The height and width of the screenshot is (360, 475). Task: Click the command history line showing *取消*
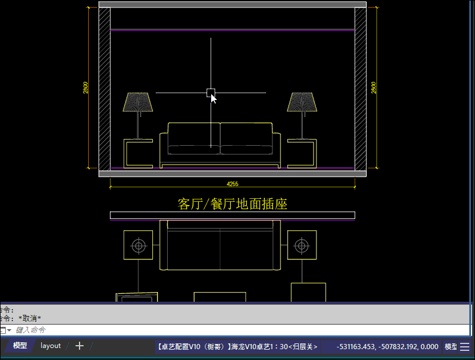click(23, 318)
